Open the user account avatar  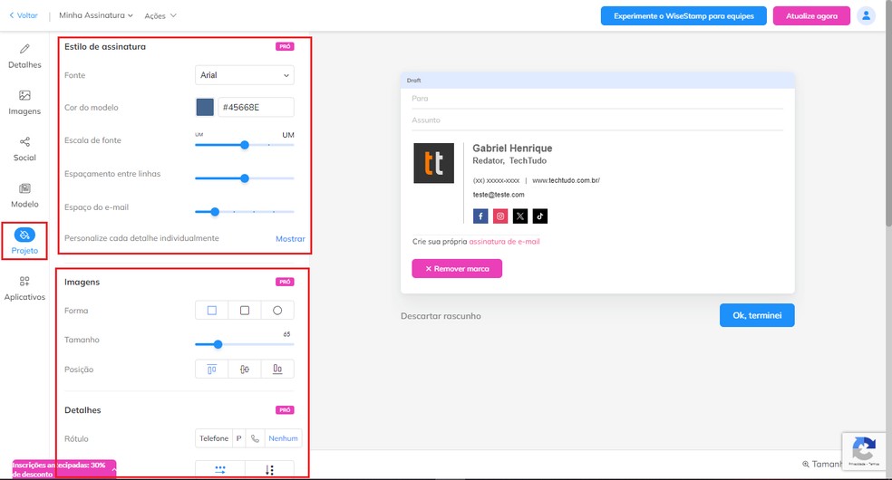tap(866, 16)
